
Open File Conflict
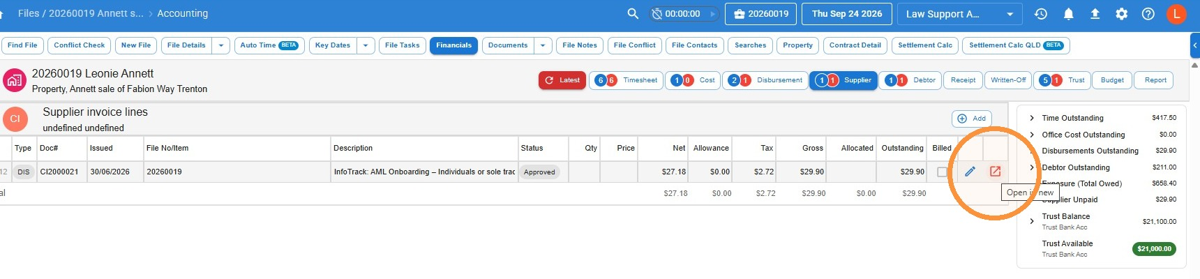pyautogui.click(x=635, y=45)
